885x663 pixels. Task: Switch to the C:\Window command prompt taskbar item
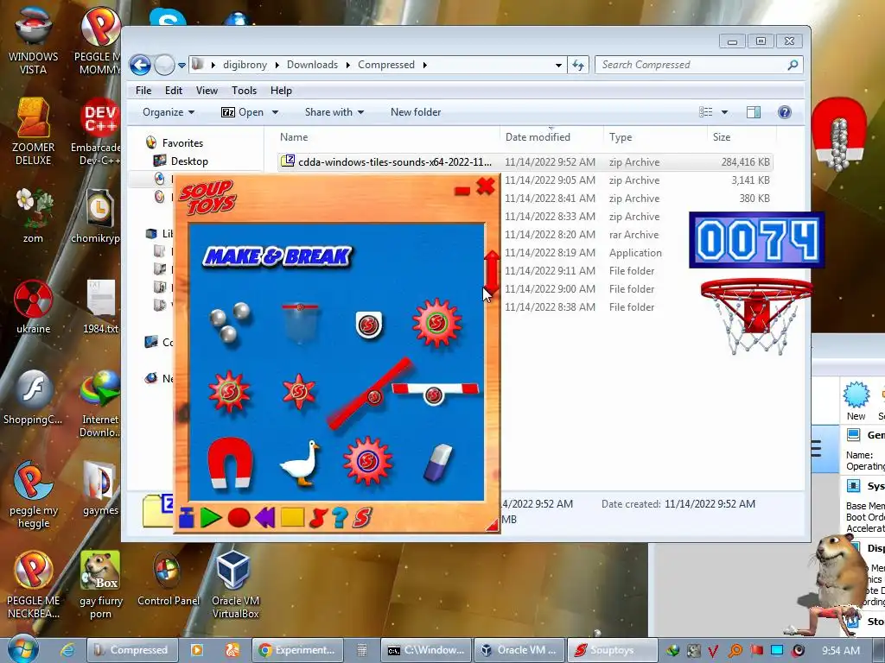click(x=425, y=650)
